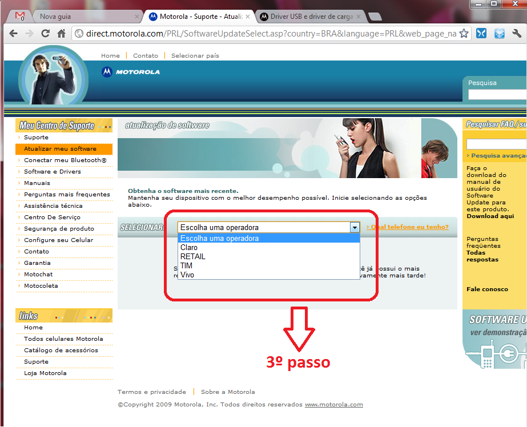
Task: Close the Driver USB tab
Action: (359, 17)
